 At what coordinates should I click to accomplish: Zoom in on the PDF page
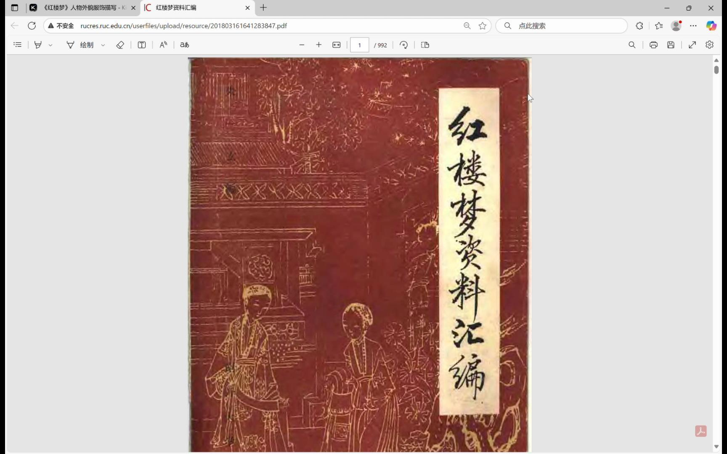click(x=319, y=45)
